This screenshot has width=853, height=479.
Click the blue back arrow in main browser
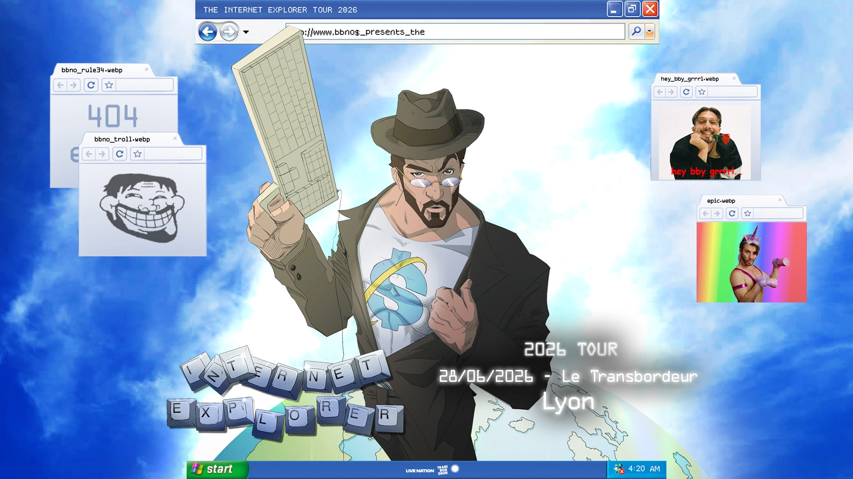click(207, 32)
